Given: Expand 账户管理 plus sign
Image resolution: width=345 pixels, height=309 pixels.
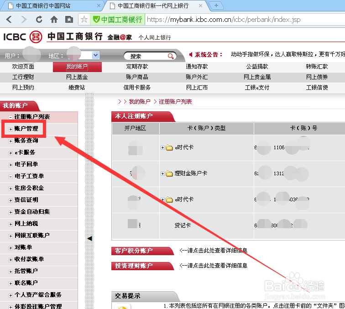Looking at the screenshot, I should (10, 129).
